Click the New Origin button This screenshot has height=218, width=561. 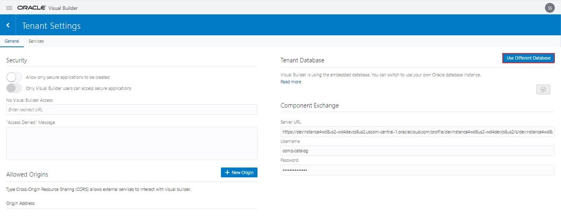239,172
